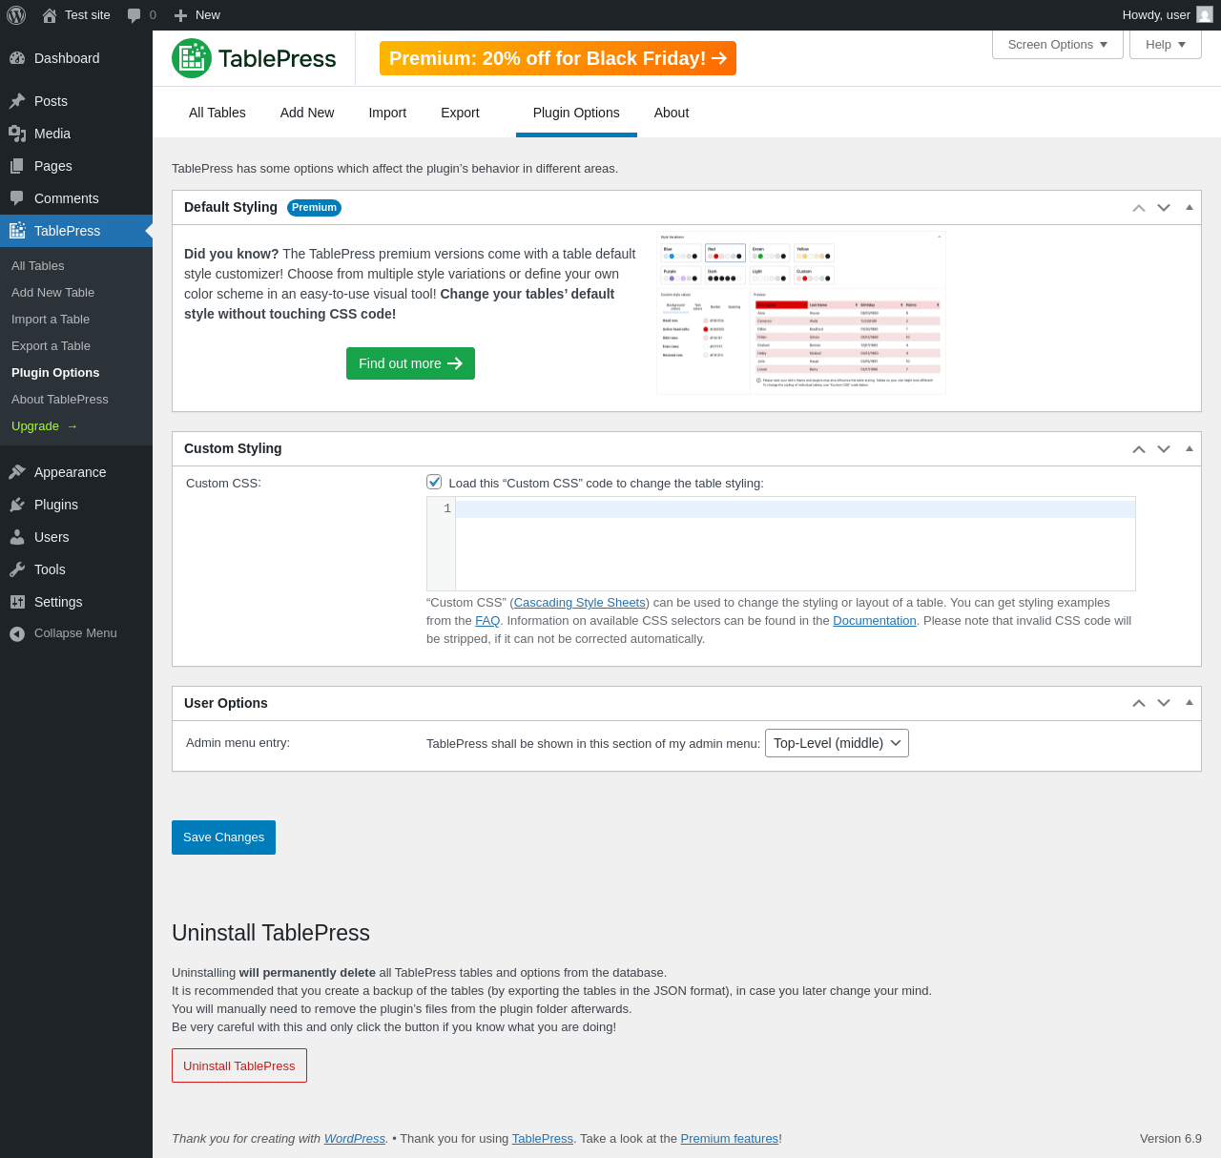Click the plus New icon in the admin bar

point(180,15)
